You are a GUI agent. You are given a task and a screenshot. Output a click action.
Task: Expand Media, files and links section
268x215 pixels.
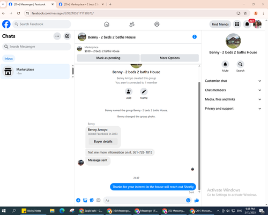coord(233,99)
